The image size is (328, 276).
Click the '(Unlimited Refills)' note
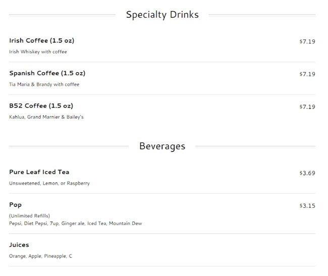point(29,216)
